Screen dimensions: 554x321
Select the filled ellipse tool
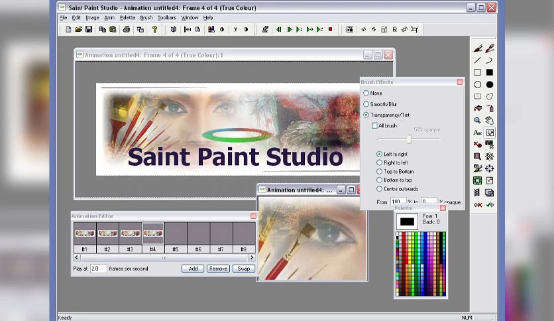click(489, 84)
